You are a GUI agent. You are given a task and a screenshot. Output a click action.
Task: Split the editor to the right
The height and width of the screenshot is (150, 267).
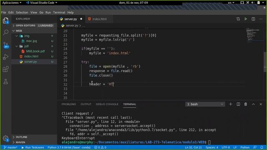click(253, 19)
